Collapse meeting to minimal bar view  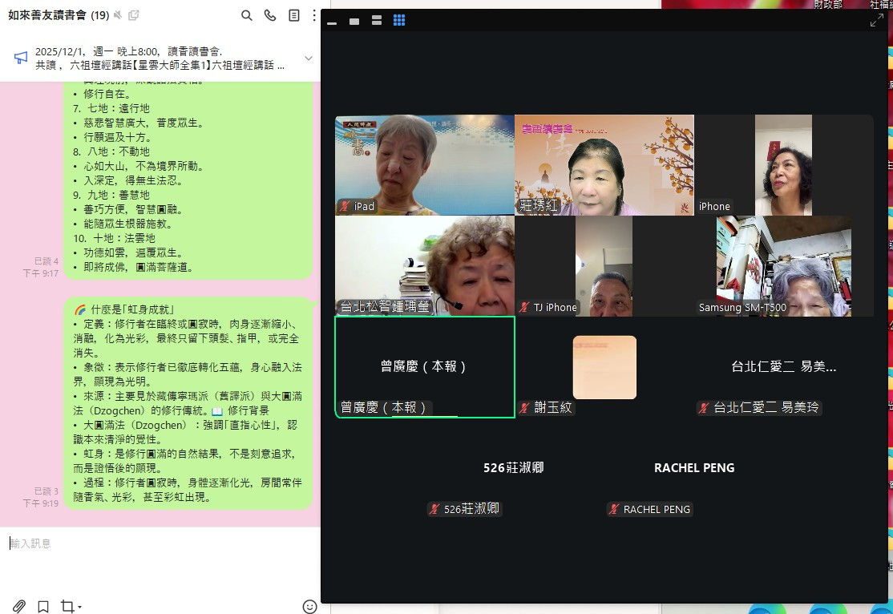[332, 21]
